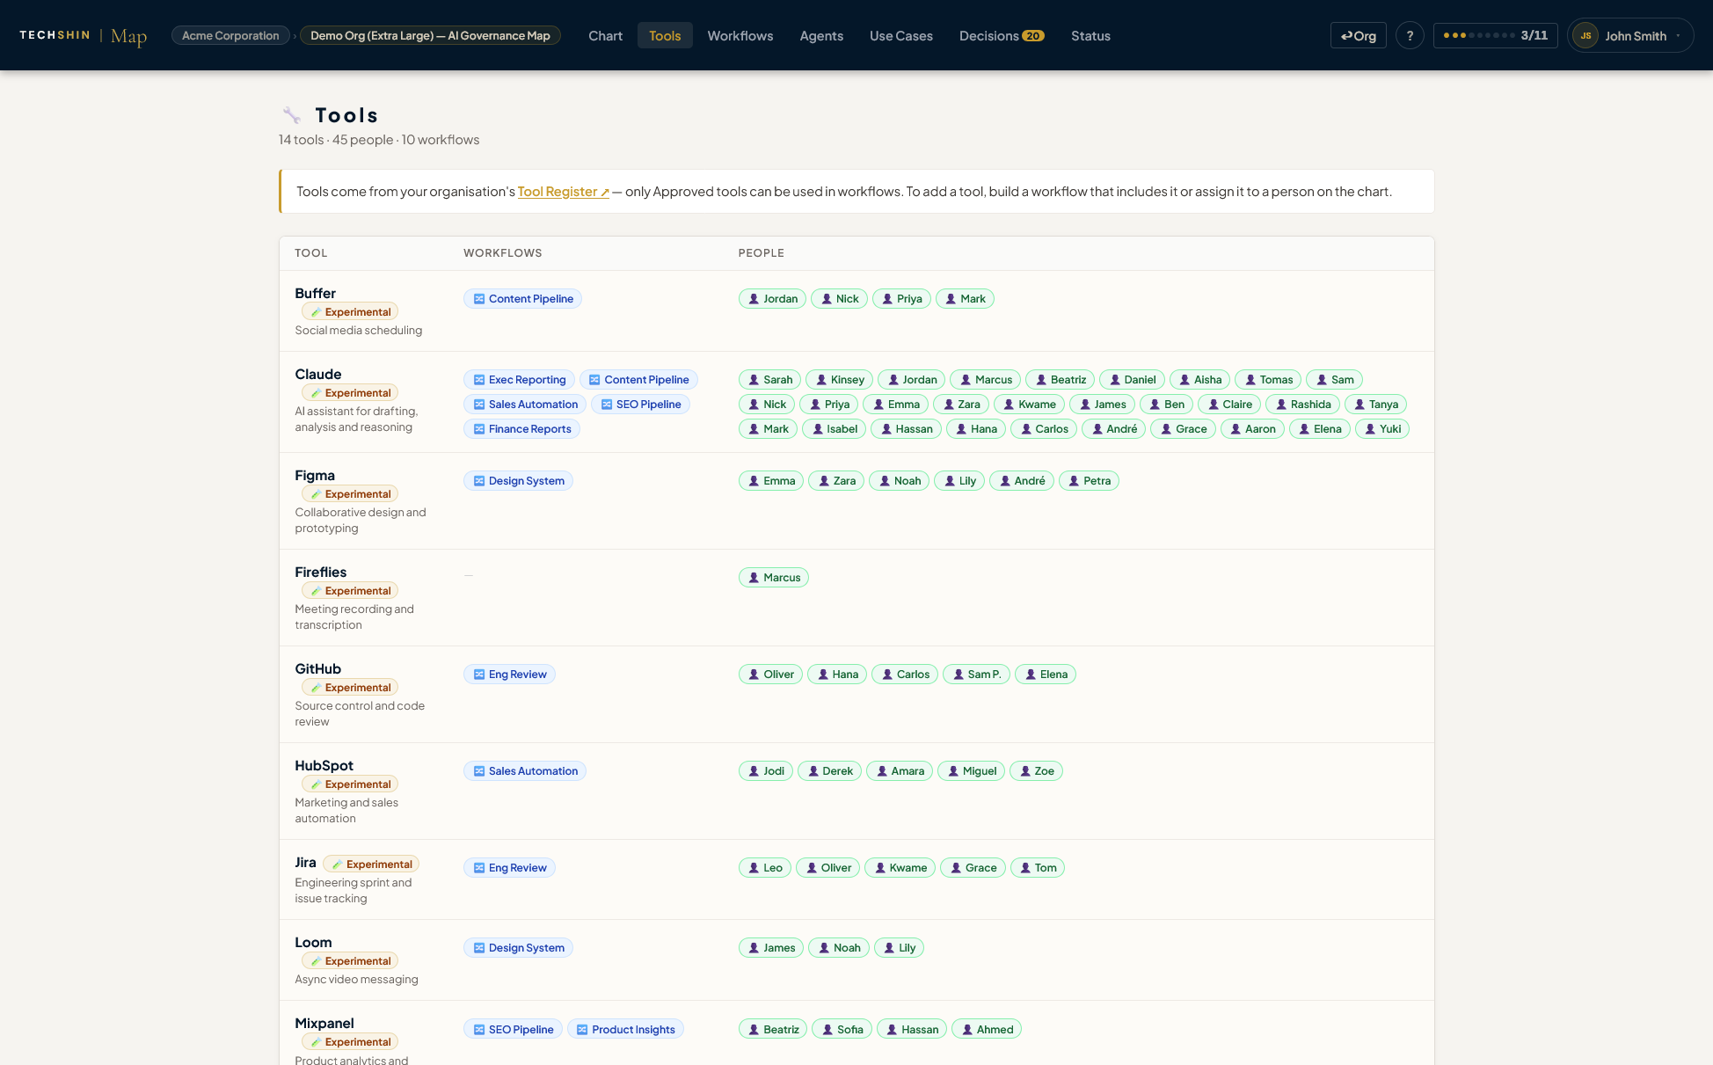Select Ahmed chip in Mixpanel row
Screen dimensions: 1713x1065
[987, 1030]
